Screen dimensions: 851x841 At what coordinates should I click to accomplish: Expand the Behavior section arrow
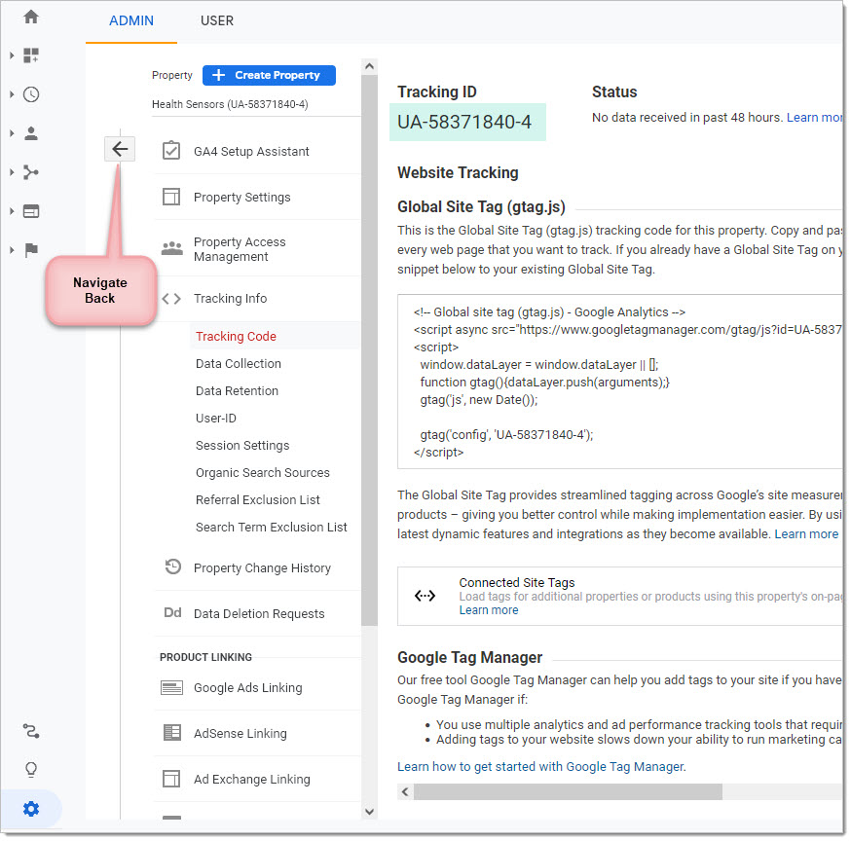[12, 211]
